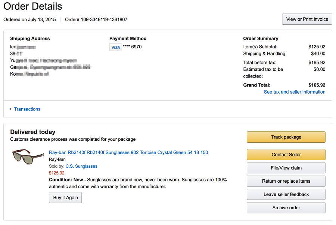Open the Ray-ban Rb2140f Sunglasses product link
This screenshot has width=336, height=225.
128,153
